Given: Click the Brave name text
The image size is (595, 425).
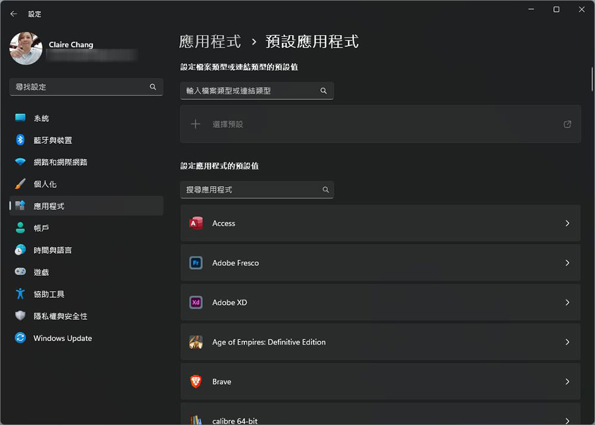Looking at the screenshot, I should pyautogui.click(x=221, y=382).
